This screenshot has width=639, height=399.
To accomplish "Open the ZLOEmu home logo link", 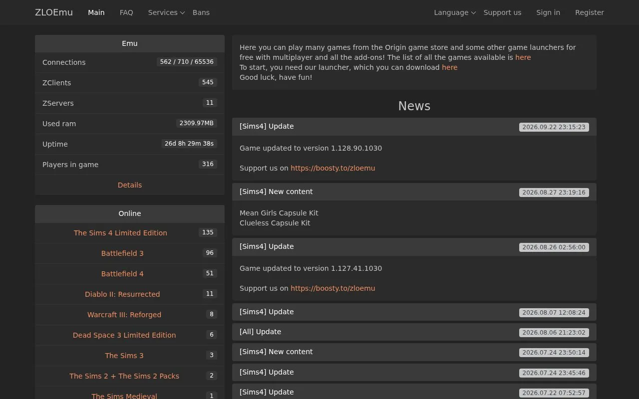I will pos(54,12).
